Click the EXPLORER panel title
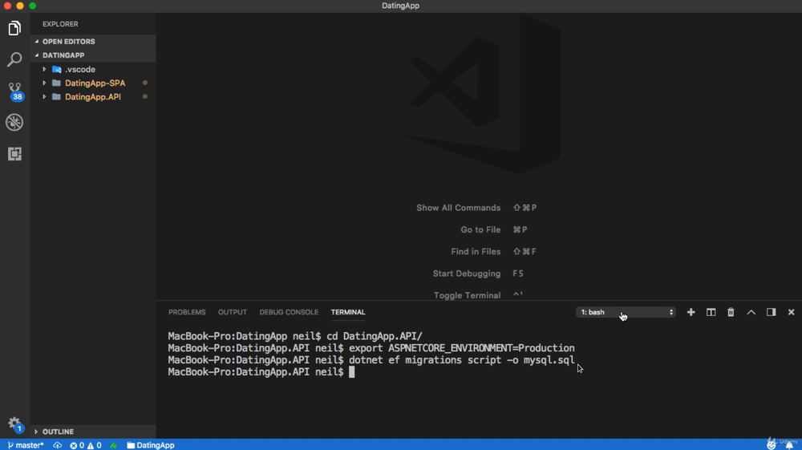 (60, 24)
